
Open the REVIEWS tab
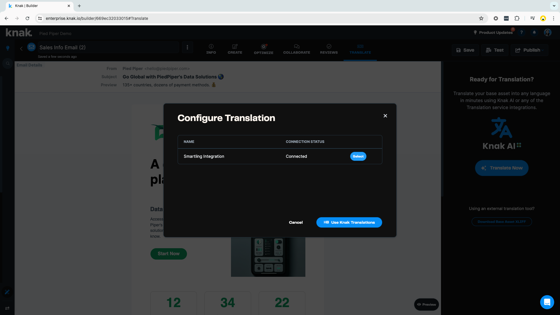pos(329,49)
